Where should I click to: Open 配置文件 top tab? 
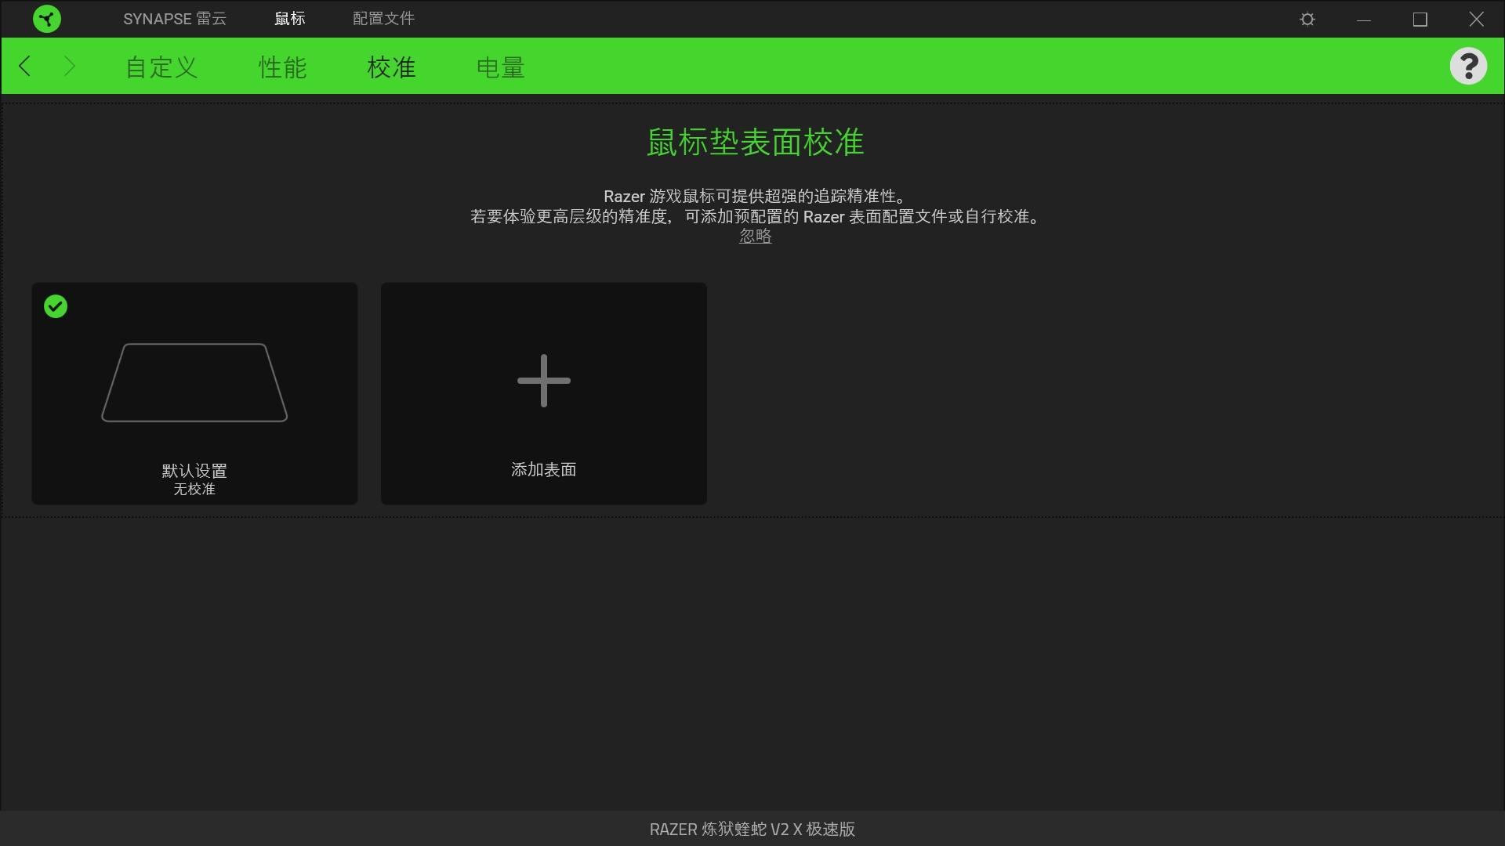[383, 19]
